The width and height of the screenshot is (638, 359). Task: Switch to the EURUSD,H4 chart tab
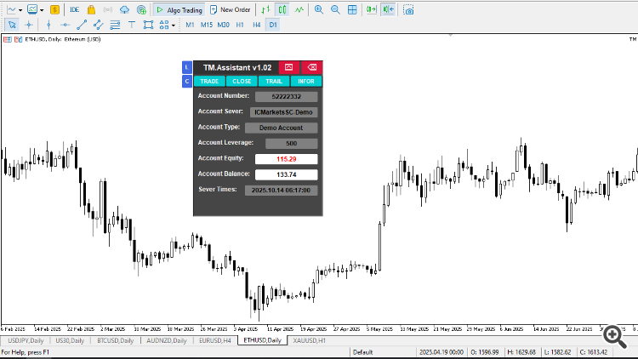click(x=215, y=340)
